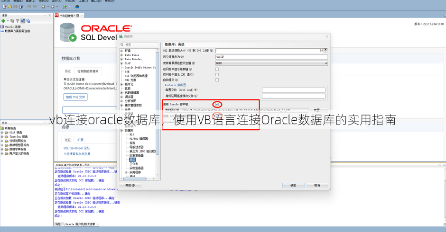Click the Open folder toolbar icon

coord(9,7)
